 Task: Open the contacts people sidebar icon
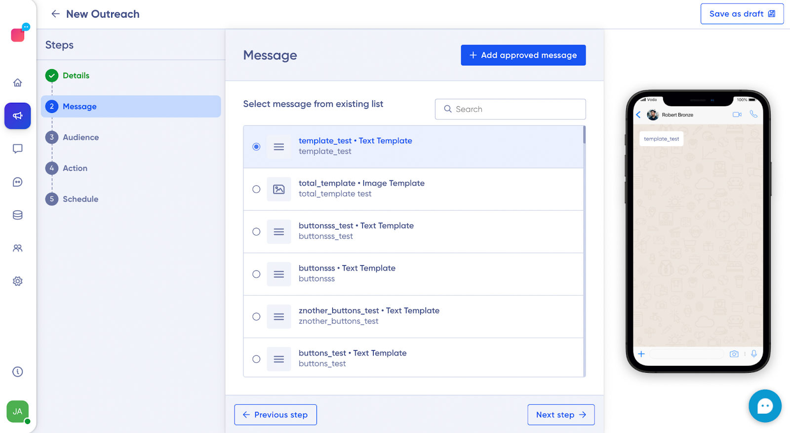(18, 248)
